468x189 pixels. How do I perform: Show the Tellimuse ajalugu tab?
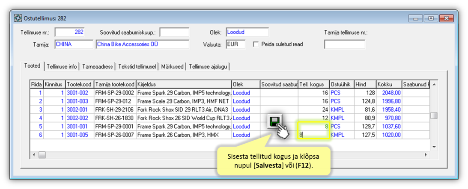click(209, 66)
